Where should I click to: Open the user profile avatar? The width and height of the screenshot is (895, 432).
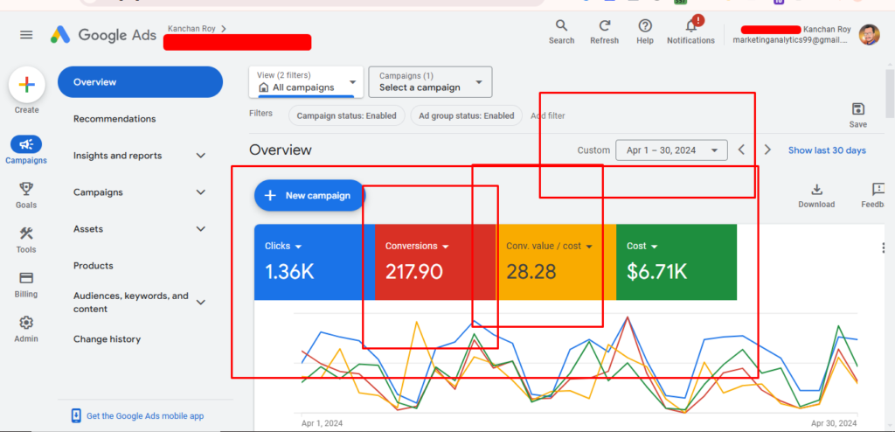870,35
